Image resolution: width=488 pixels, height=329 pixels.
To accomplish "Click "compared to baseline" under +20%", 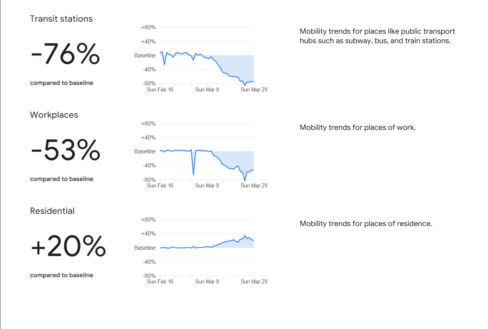I will [62, 275].
